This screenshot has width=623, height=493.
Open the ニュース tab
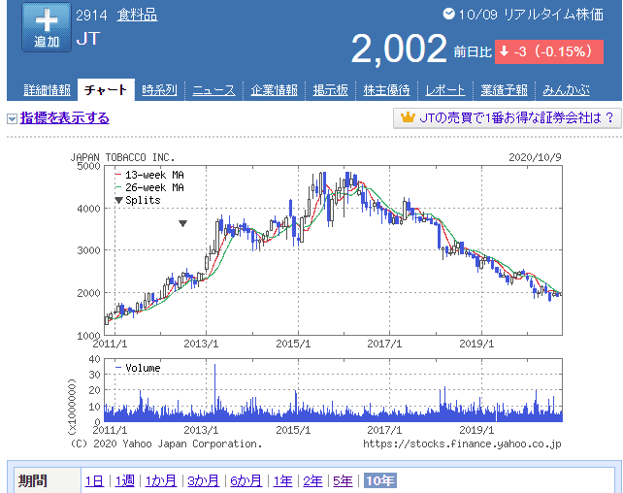(214, 90)
